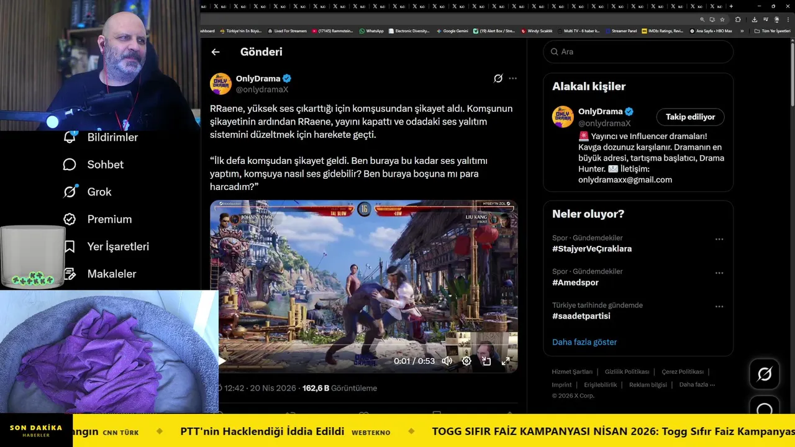The width and height of the screenshot is (795, 447).
Task: Open the @onlydramaX handle on post
Action: pos(261,90)
